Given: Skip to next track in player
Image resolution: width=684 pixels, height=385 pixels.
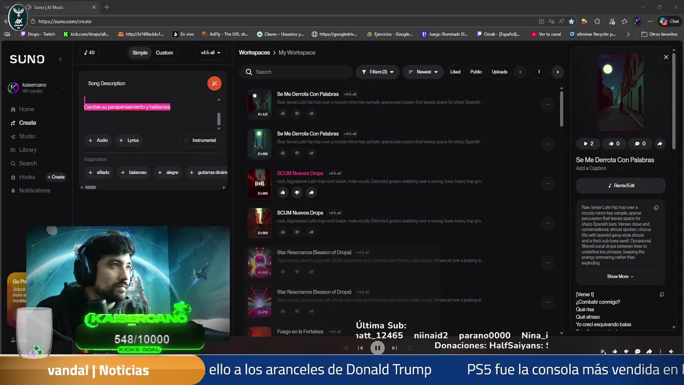Looking at the screenshot, I should click(x=394, y=348).
